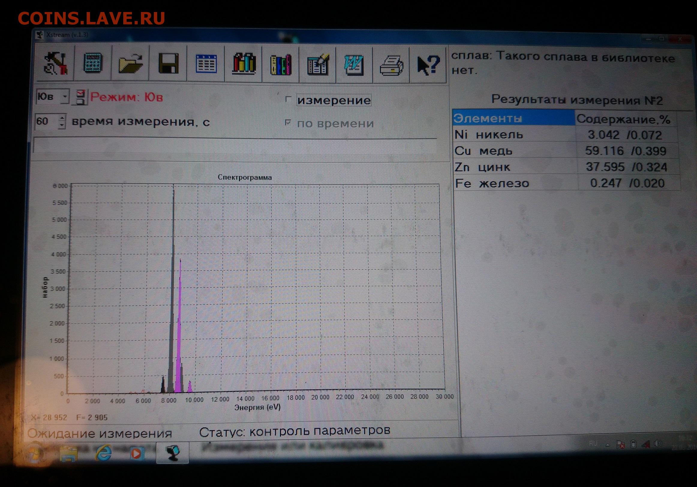Expand the 'Юв' mode dropdown
Image resolution: width=697 pixels, height=487 pixels.
65,97
